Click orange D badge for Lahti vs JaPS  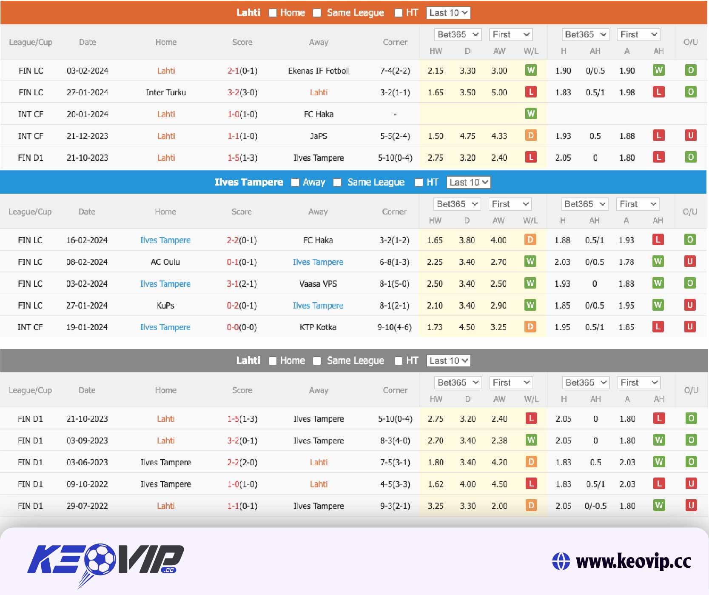point(530,136)
